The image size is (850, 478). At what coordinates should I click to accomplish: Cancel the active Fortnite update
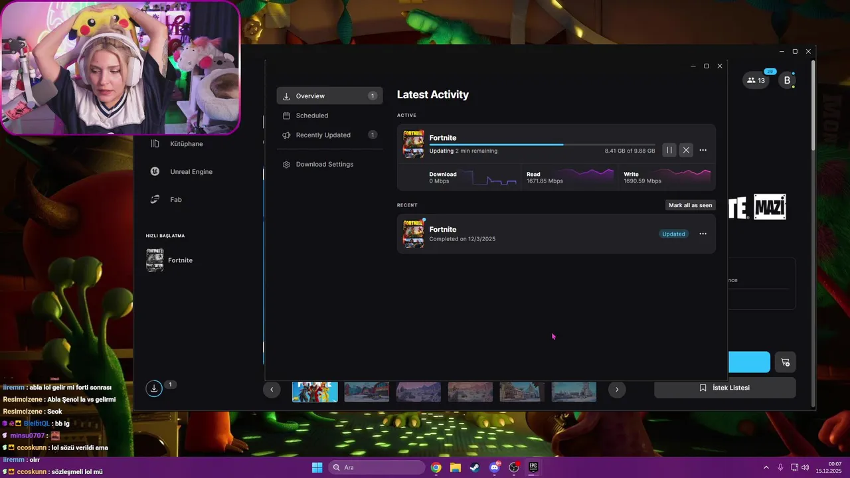coord(686,150)
